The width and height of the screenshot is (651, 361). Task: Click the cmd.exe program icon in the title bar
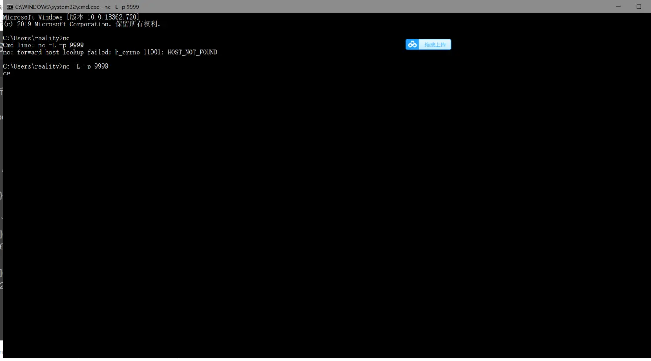(10, 7)
